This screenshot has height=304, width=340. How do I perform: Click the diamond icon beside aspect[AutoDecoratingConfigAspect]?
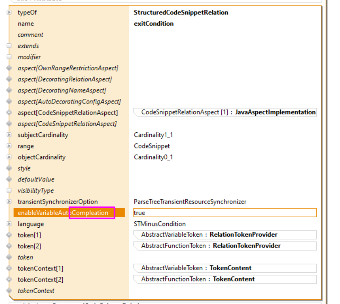coord(9,101)
